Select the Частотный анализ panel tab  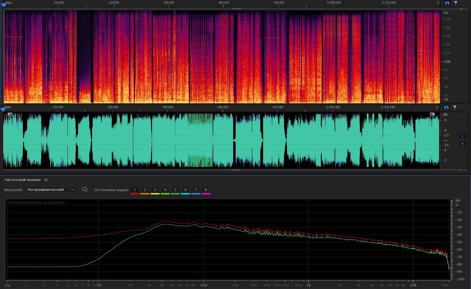coord(23,180)
